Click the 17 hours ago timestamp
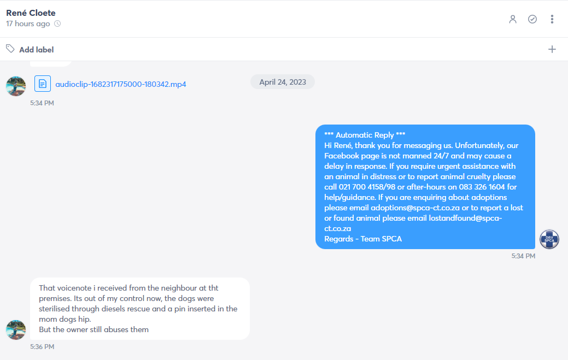The height and width of the screenshot is (360, 568). coord(28,23)
